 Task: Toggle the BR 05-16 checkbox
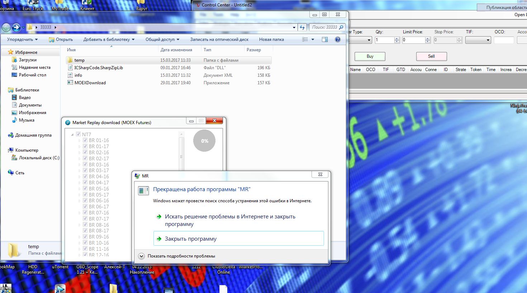point(85,189)
